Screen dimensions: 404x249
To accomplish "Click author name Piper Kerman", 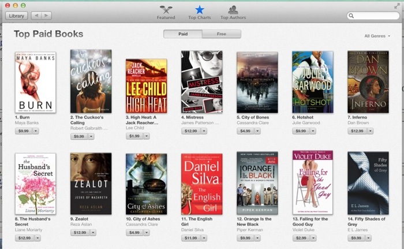I will 250,230.
